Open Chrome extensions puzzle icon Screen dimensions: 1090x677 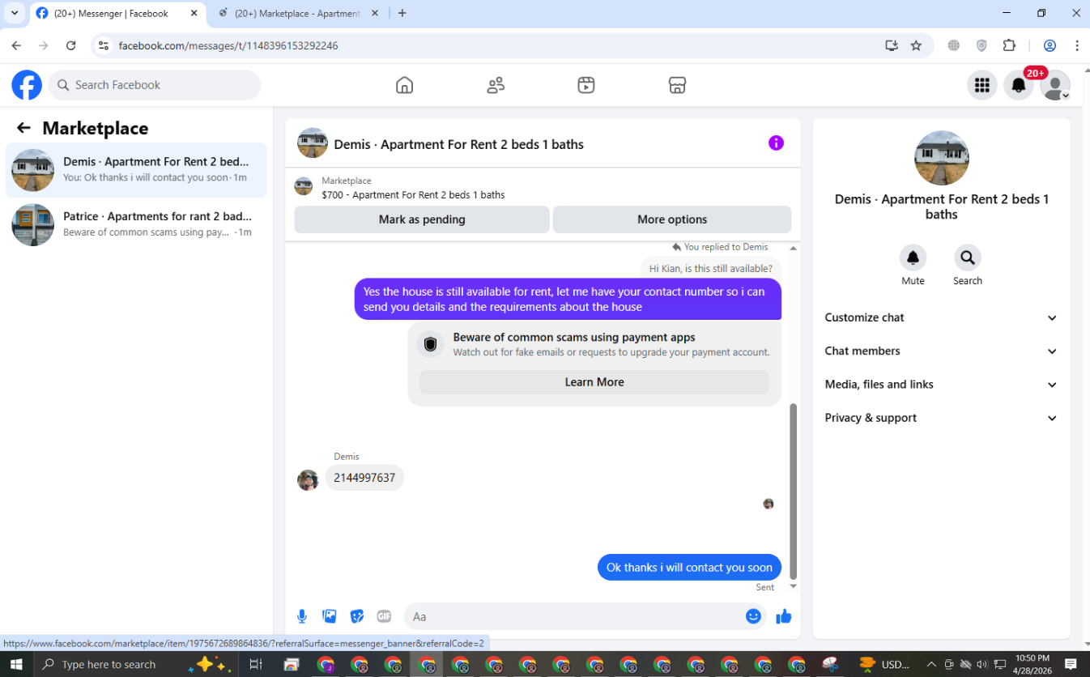pos(1009,46)
